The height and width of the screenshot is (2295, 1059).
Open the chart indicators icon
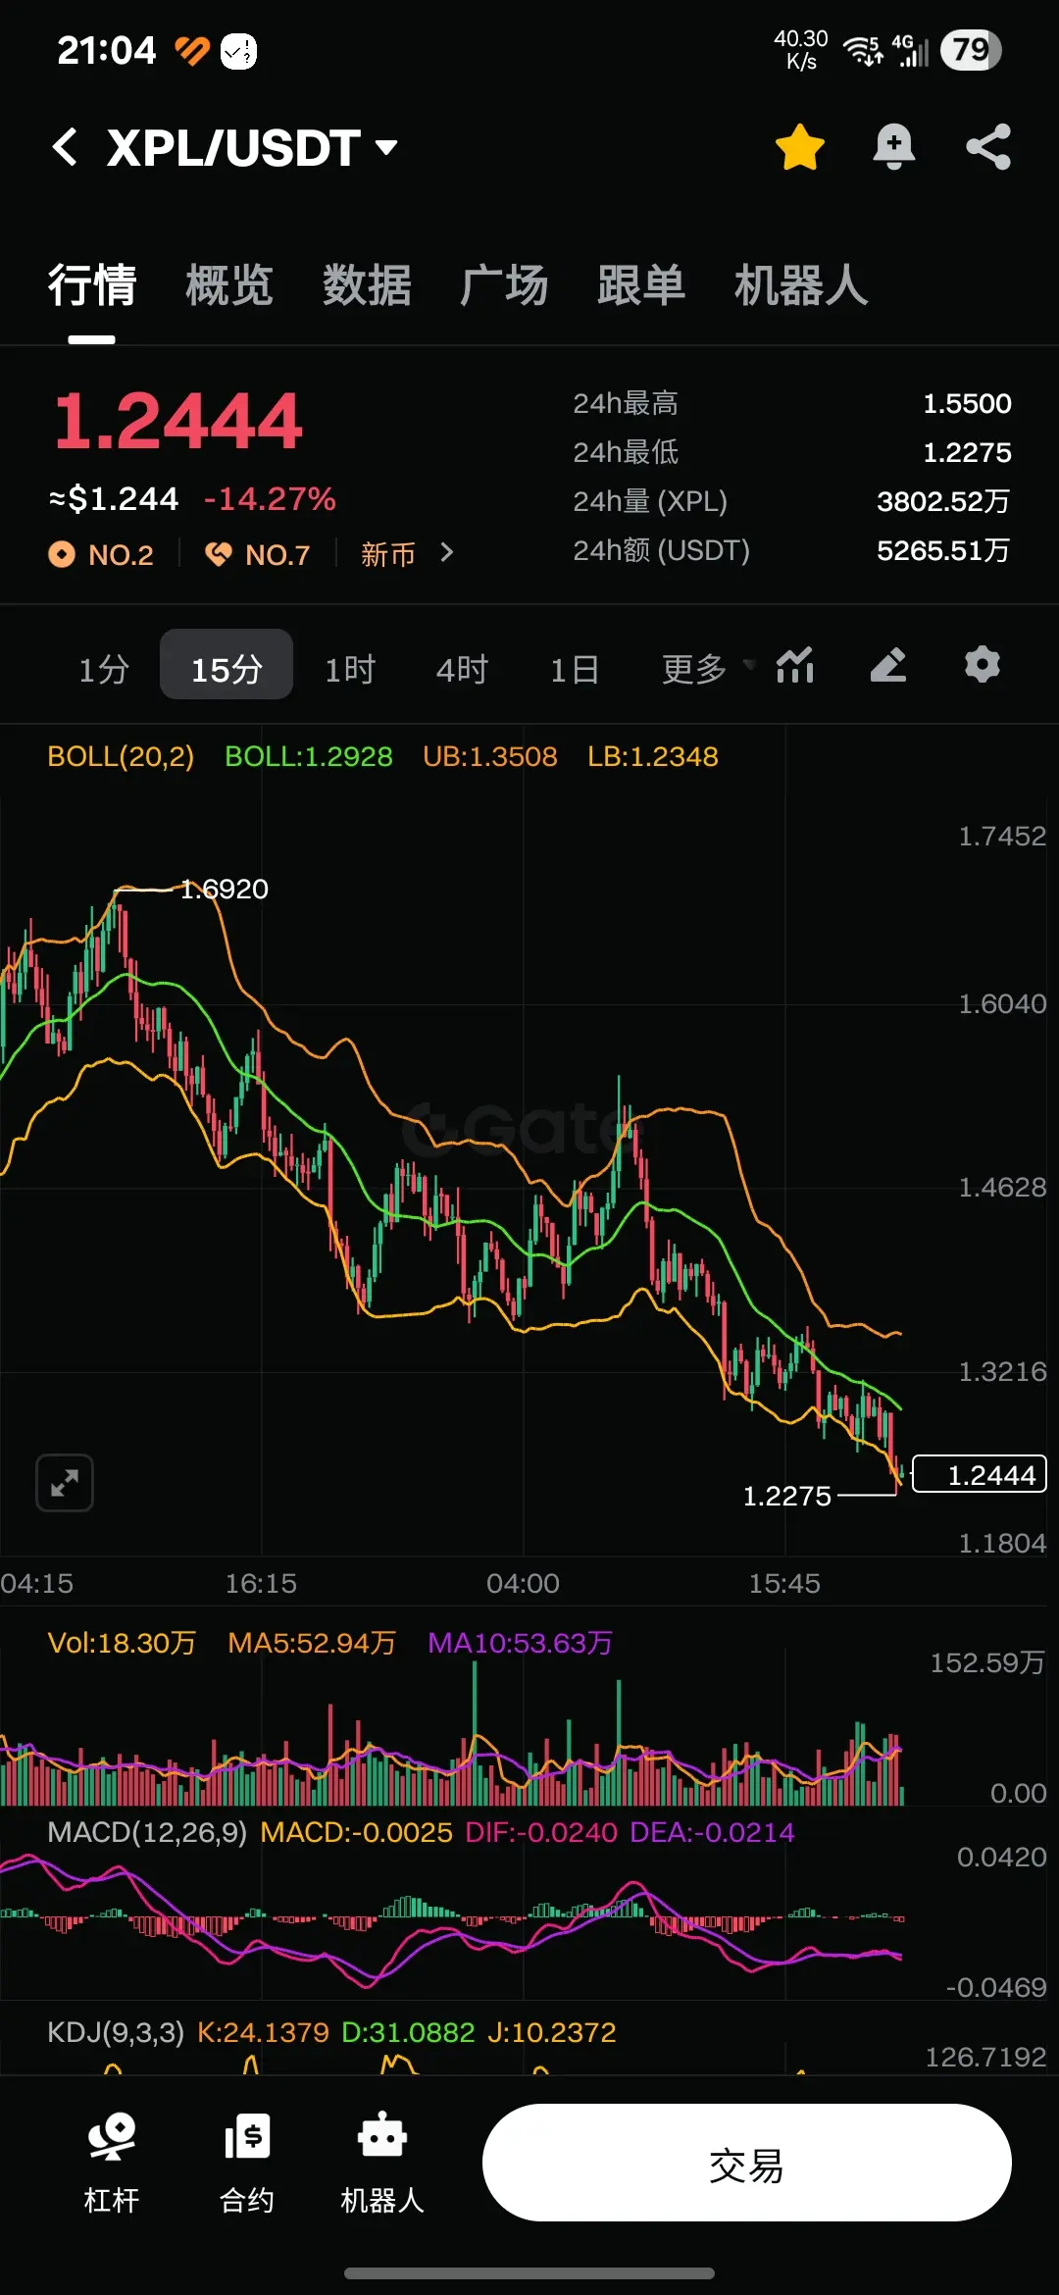[795, 665]
